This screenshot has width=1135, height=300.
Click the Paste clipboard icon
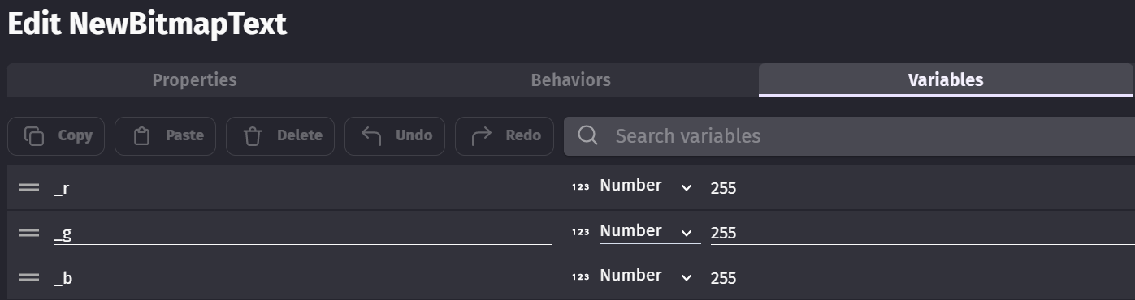142,136
